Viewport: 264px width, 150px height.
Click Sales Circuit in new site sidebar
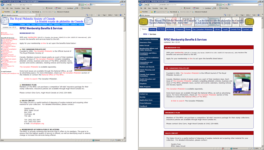pyautogui.click(x=149, y=45)
